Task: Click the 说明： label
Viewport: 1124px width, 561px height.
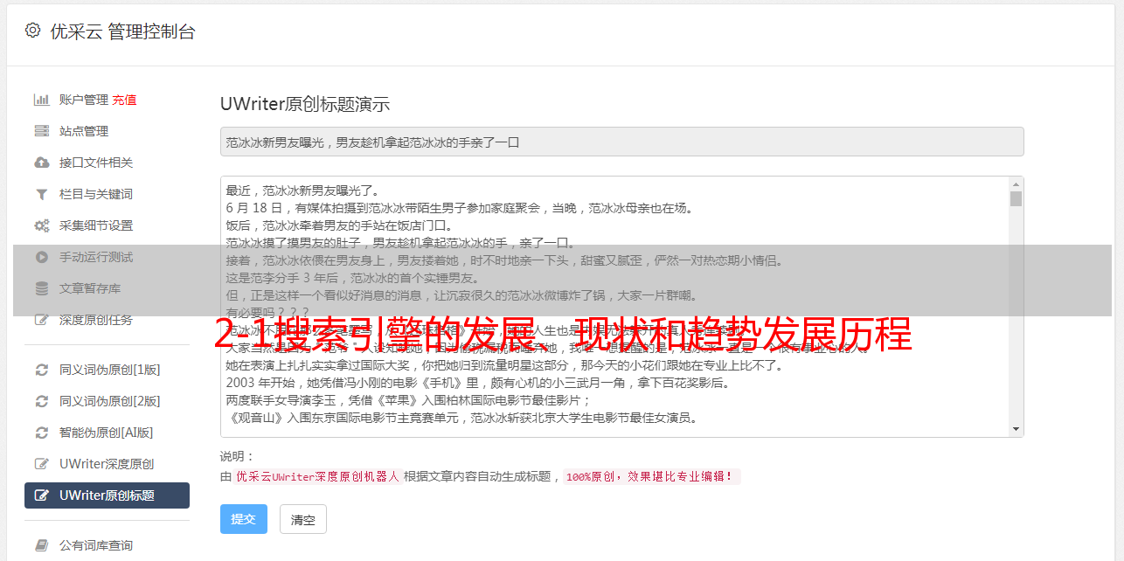Action: 238,456
